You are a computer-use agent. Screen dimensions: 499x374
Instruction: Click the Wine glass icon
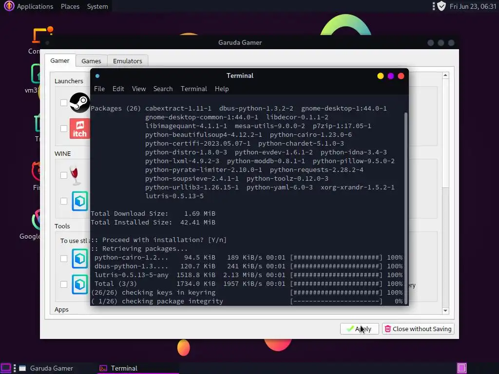tap(75, 175)
